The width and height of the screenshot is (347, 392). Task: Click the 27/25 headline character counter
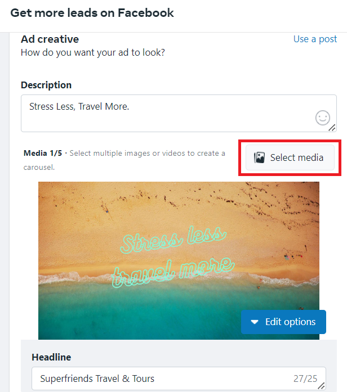click(x=305, y=379)
